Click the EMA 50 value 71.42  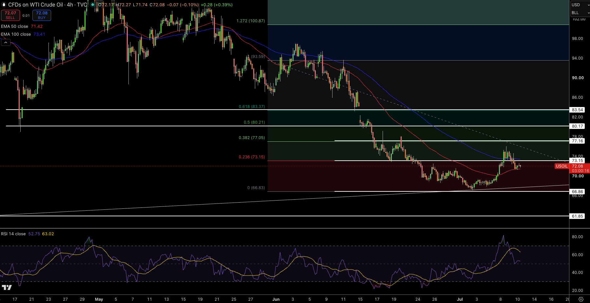(x=37, y=26)
